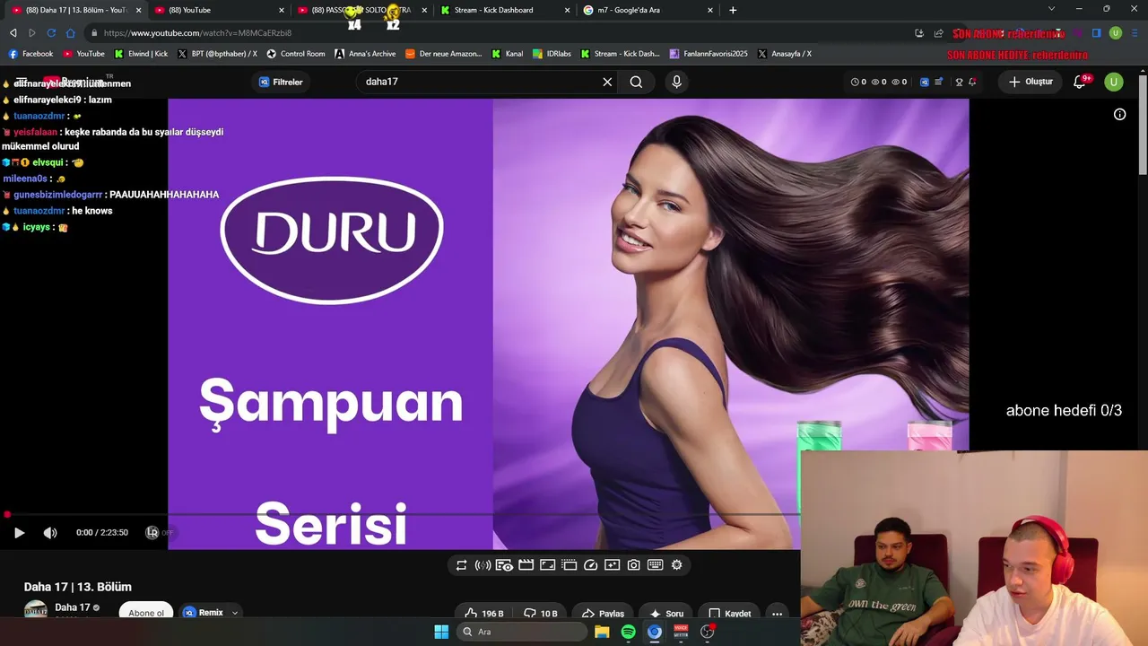This screenshot has height=646, width=1148.
Task: Open the Windows Start menu
Action: tap(441, 632)
